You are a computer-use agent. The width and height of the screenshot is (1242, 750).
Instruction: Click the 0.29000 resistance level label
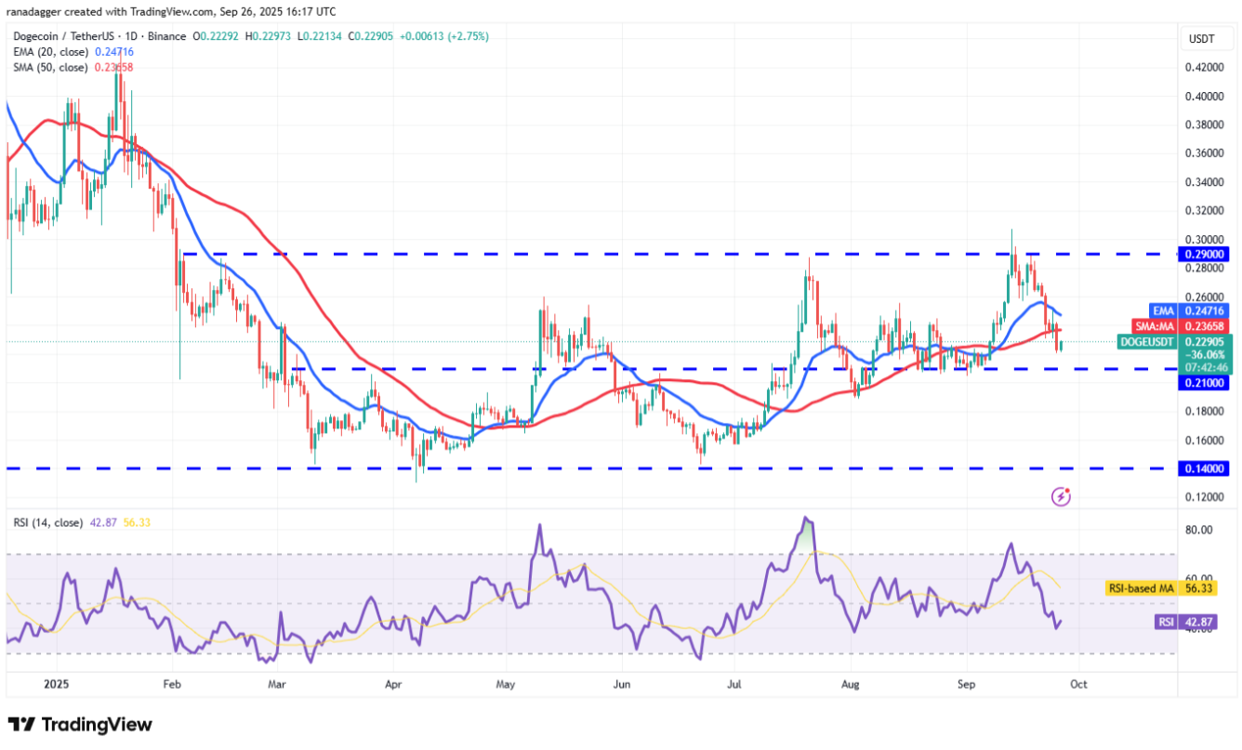pyautogui.click(x=1207, y=254)
